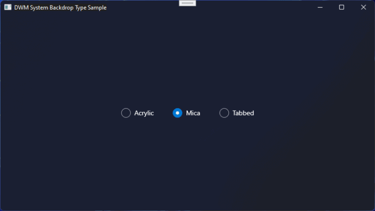Click the app icon in title bar

tap(8, 7)
